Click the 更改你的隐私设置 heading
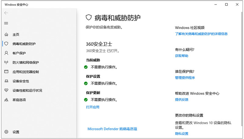The width and height of the screenshot is (244, 139). click(189, 115)
